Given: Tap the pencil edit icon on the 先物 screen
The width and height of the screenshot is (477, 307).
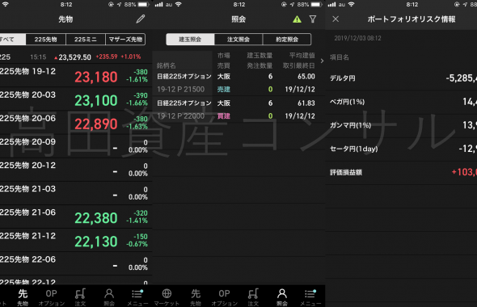Looking at the screenshot, I should pyautogui.click(x=140, y=19).
